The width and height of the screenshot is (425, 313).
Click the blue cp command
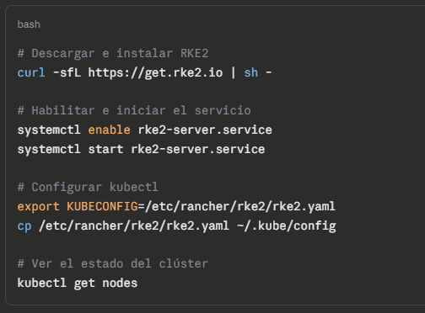[24, 226]
